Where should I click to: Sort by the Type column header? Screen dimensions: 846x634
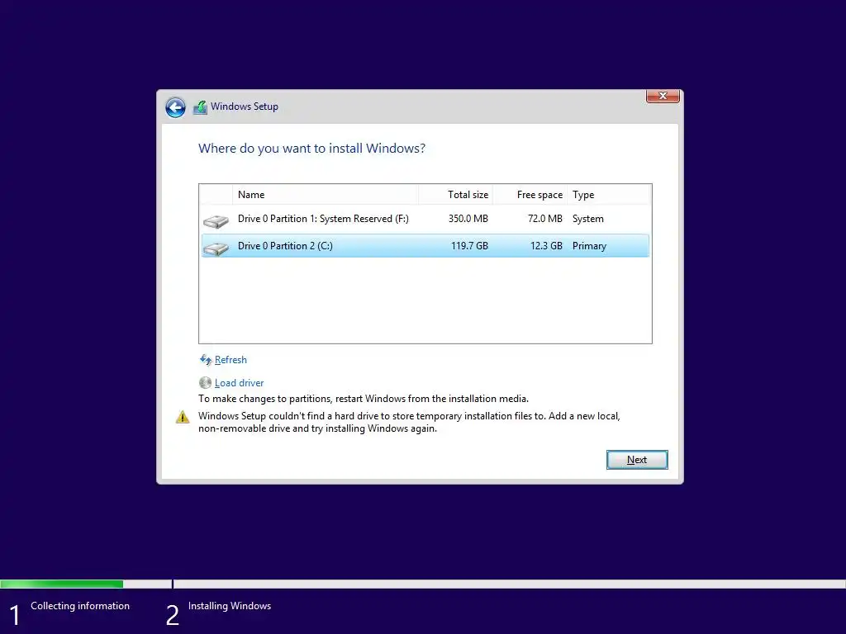[x=609, y=195]
